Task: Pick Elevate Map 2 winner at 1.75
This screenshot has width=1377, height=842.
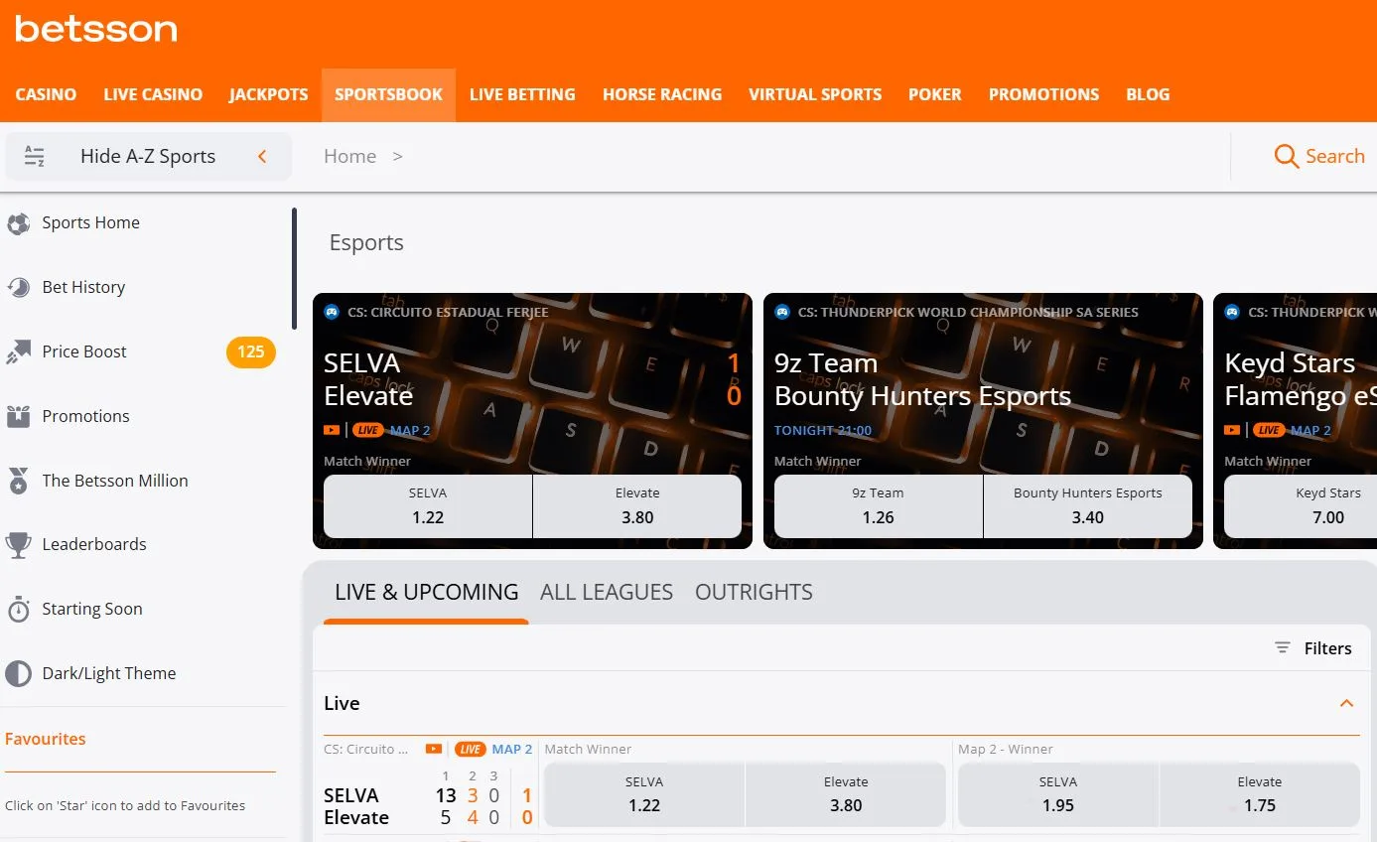Action: tap(1259, 794)
